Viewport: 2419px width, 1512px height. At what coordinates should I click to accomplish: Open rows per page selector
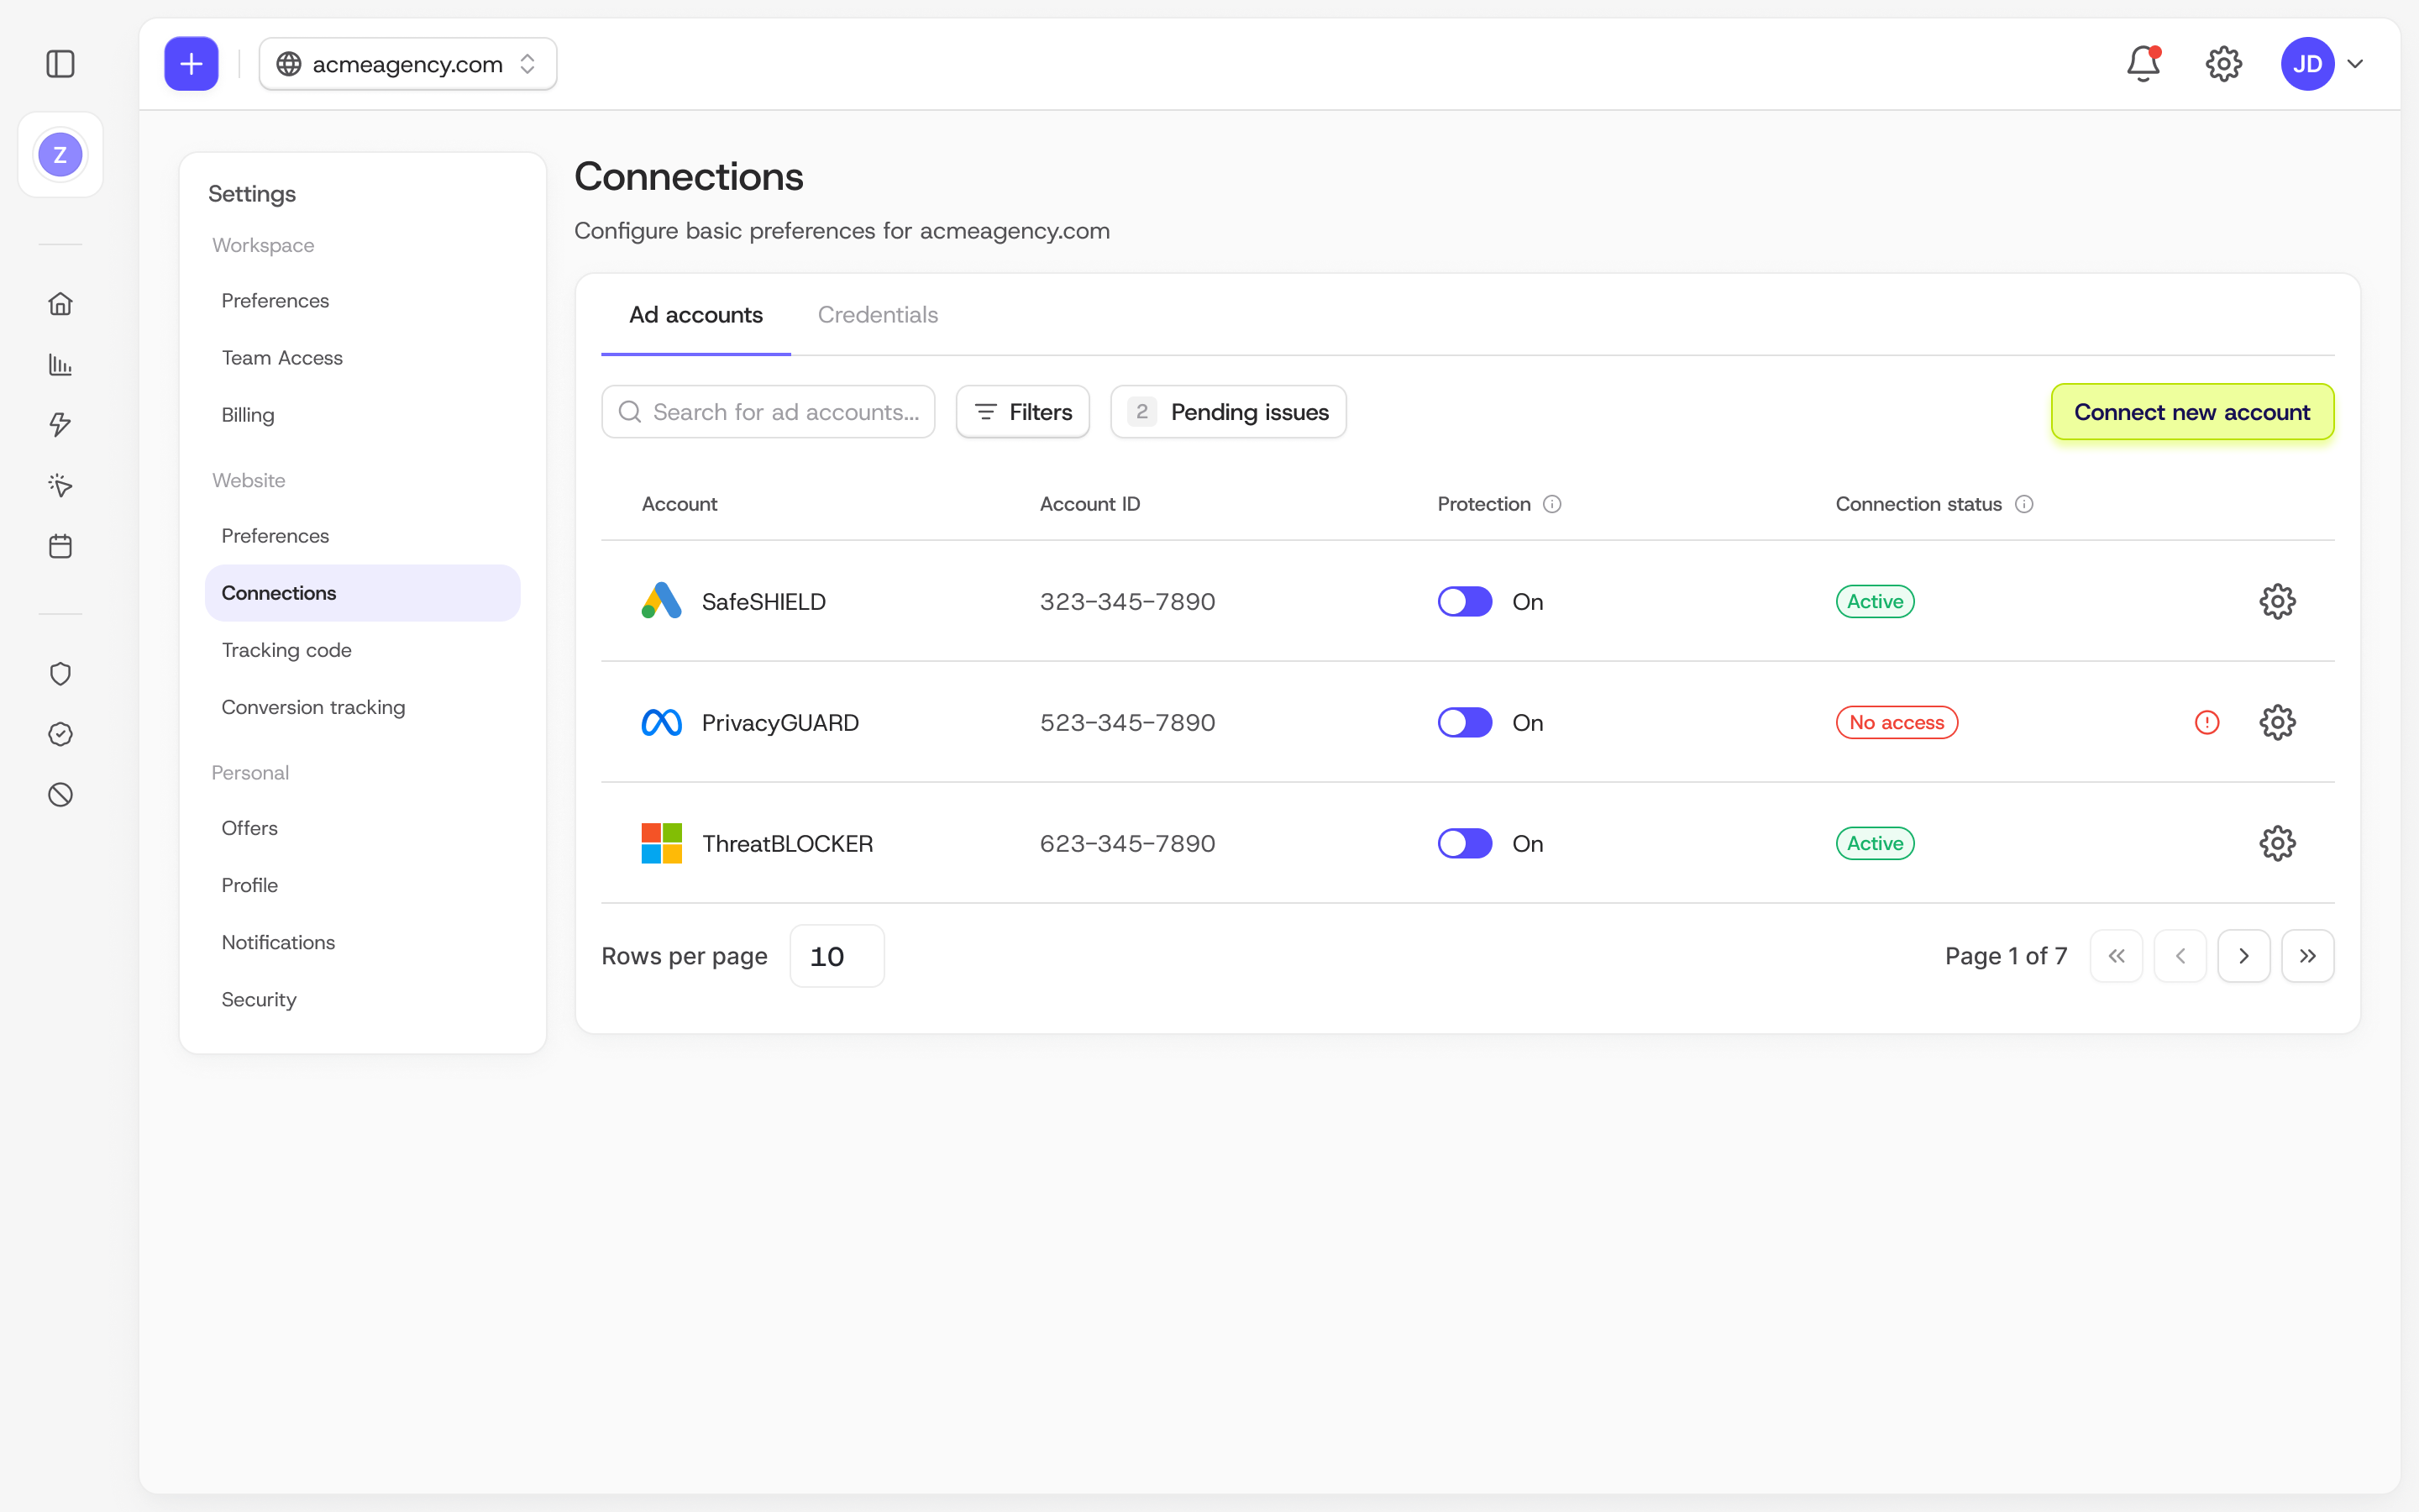[x=837, y=957]
